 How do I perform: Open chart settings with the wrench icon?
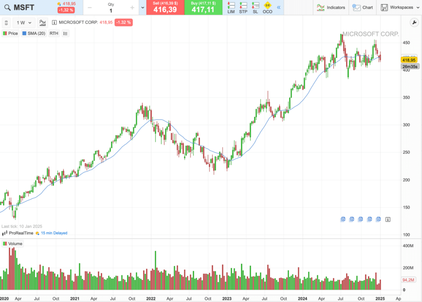click(x=414, y=23)
